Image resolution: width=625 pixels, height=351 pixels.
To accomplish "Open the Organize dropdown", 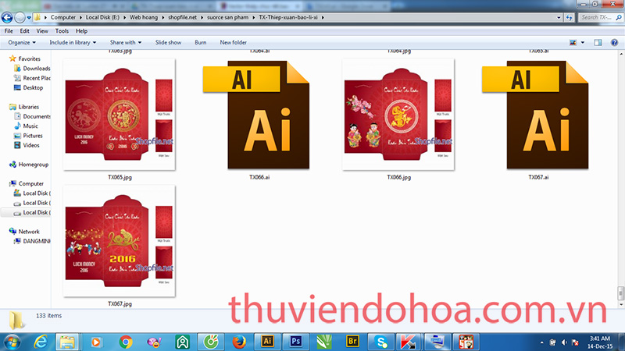I will point(22,43).
